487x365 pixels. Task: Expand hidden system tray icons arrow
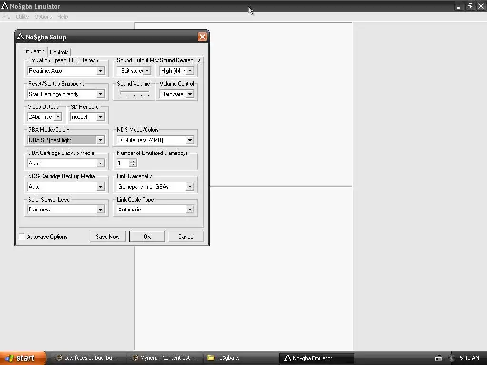click(x=452, y=358)
